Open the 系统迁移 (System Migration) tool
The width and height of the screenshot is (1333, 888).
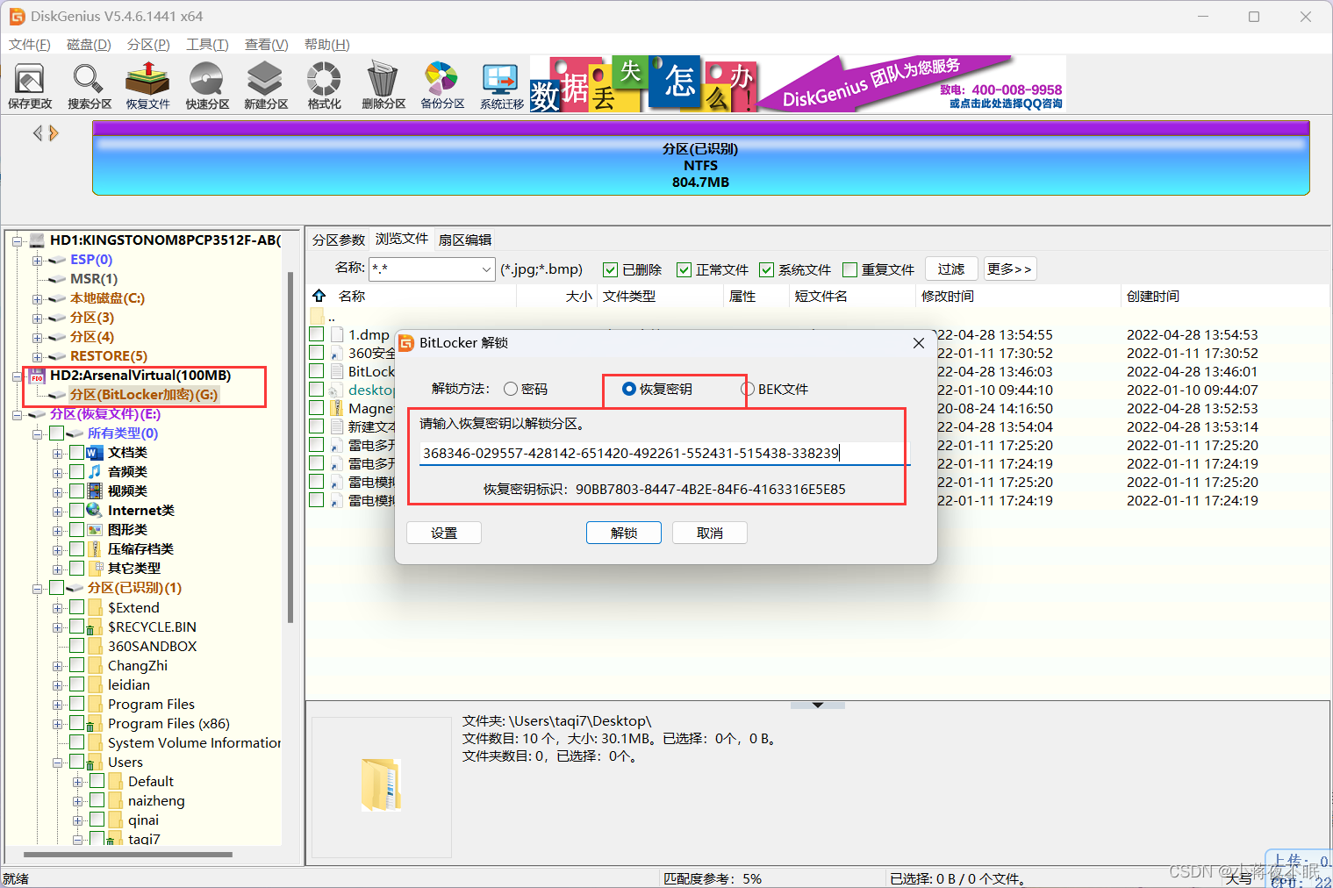point(499,85)
